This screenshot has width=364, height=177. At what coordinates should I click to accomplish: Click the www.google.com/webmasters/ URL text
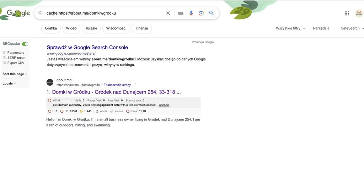pos(71,54)
